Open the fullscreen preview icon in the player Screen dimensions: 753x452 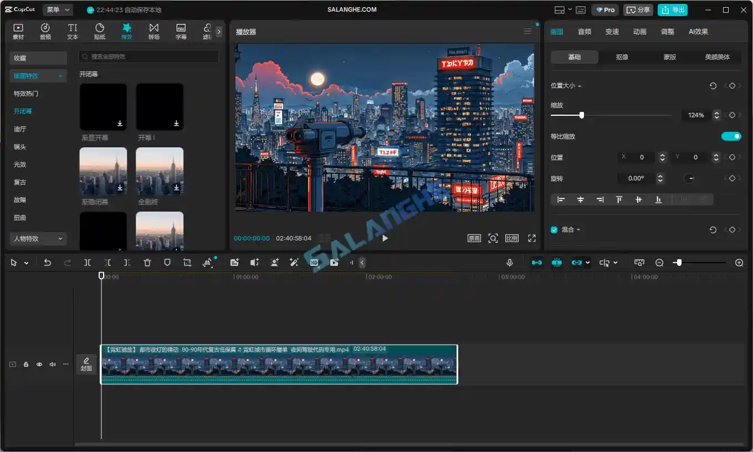coord(531,238)
